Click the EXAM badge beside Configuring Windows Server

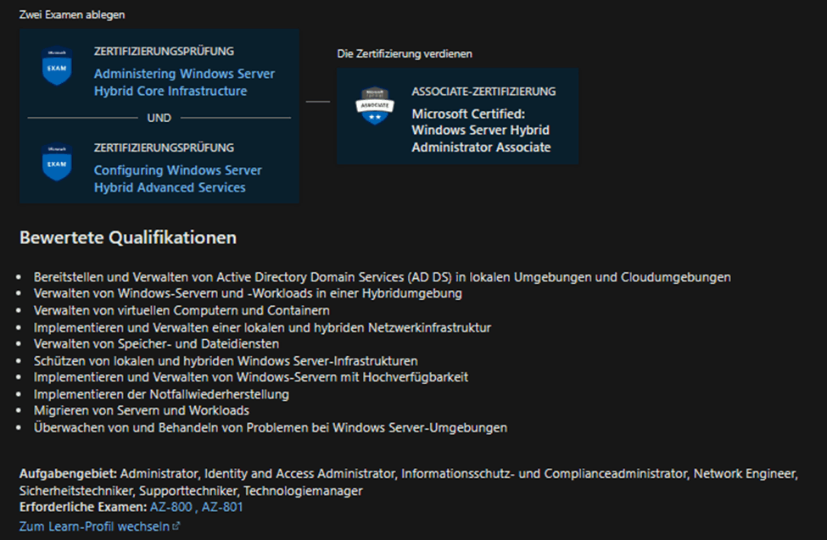pos(57,163)
